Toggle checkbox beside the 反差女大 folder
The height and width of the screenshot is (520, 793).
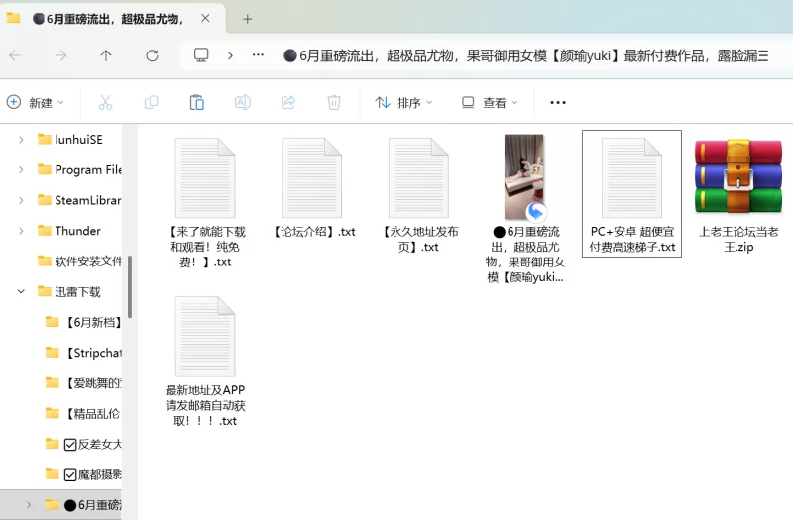click(70, 445)
